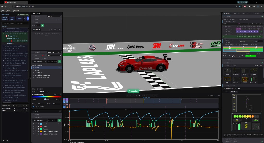Click the browser reload icon

coord(10,6)
